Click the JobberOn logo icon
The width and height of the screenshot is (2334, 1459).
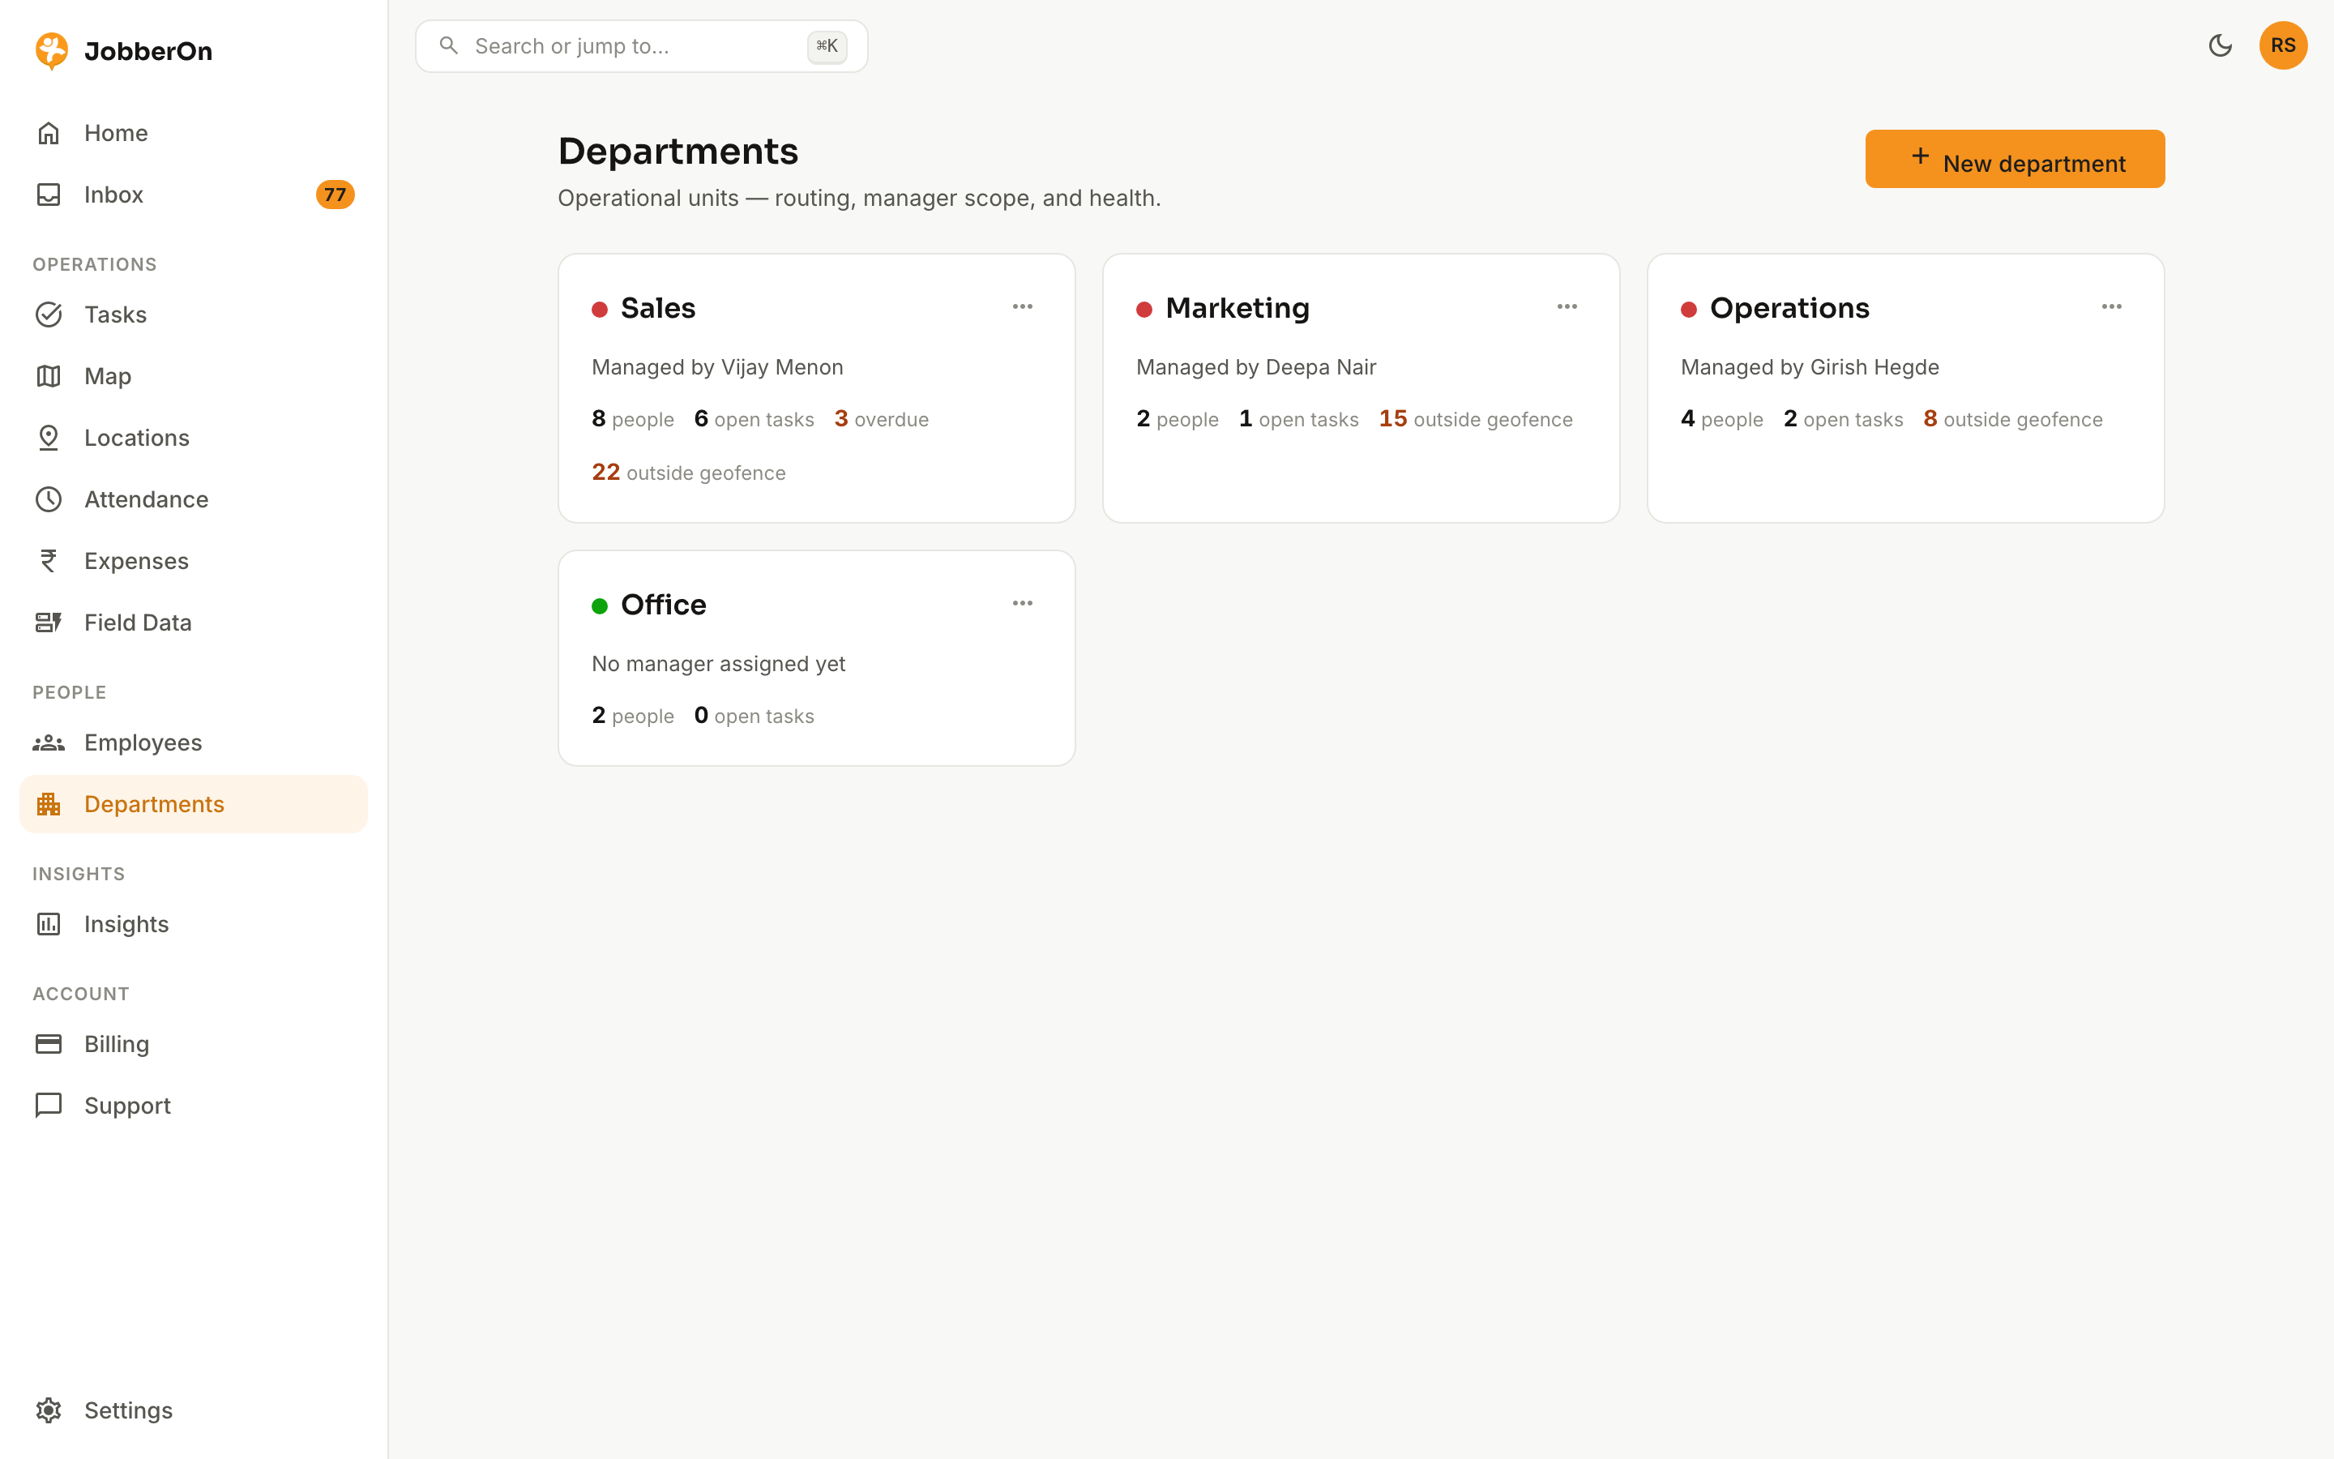51,50
